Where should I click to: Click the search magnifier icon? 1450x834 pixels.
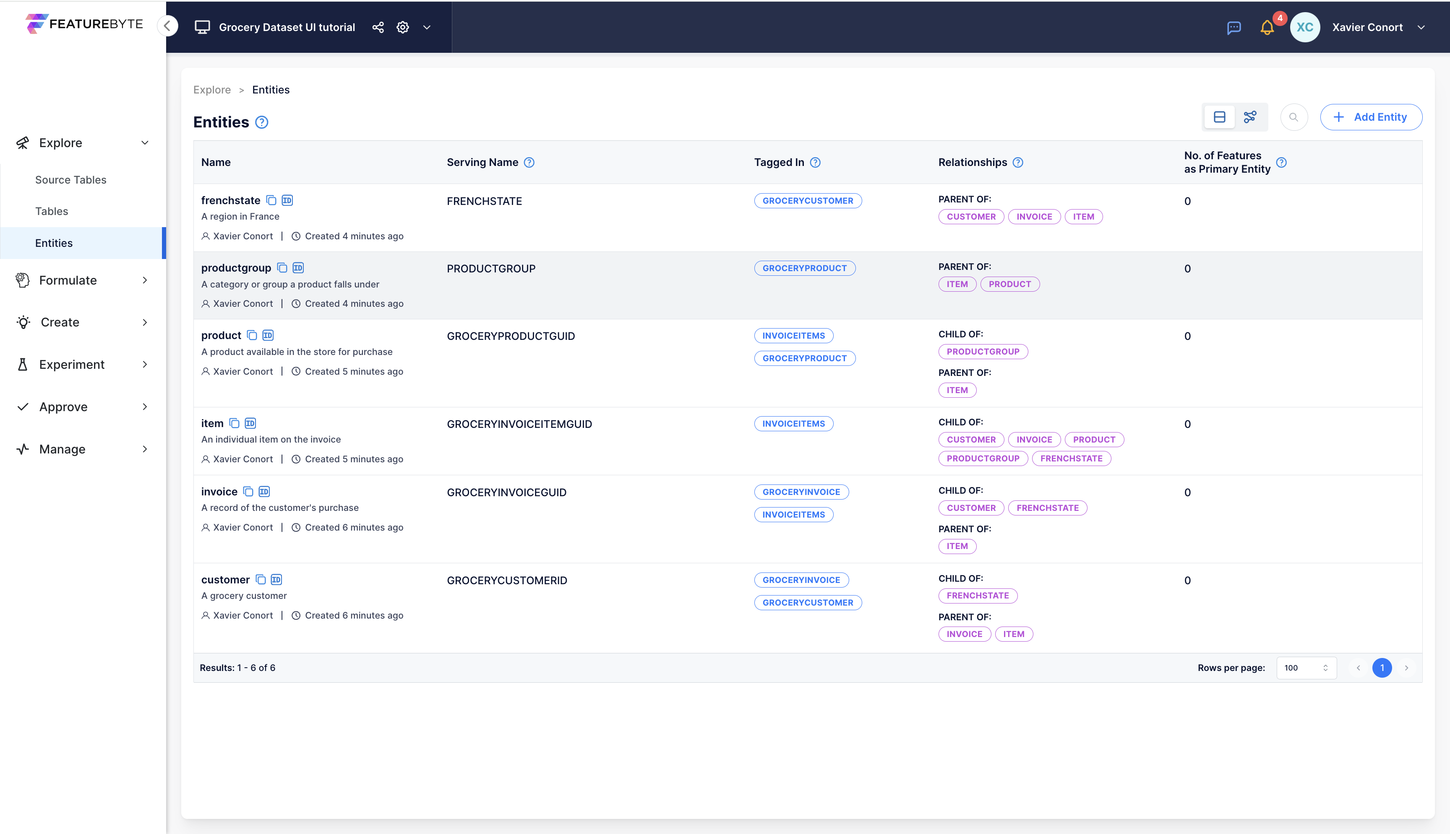click(x=1294, y=117)
